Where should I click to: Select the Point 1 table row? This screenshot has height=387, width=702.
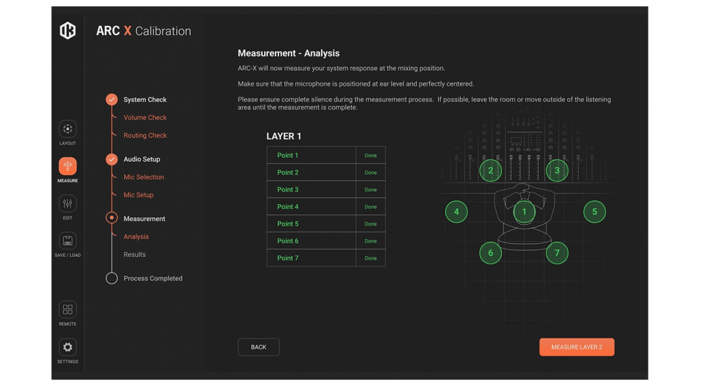(x=326, y=155)
